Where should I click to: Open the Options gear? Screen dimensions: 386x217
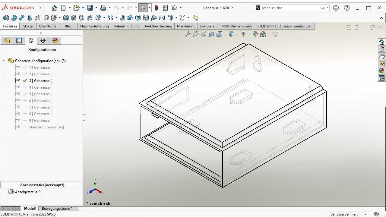pyautogui.click(x=174, y=8)
